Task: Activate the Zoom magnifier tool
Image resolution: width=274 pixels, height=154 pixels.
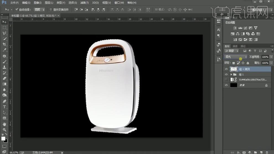Action: tap(4, 129)
